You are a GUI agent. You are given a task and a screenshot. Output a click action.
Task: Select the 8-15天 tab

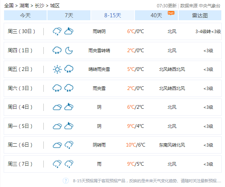pyautogui.click(x=113, y=15)
